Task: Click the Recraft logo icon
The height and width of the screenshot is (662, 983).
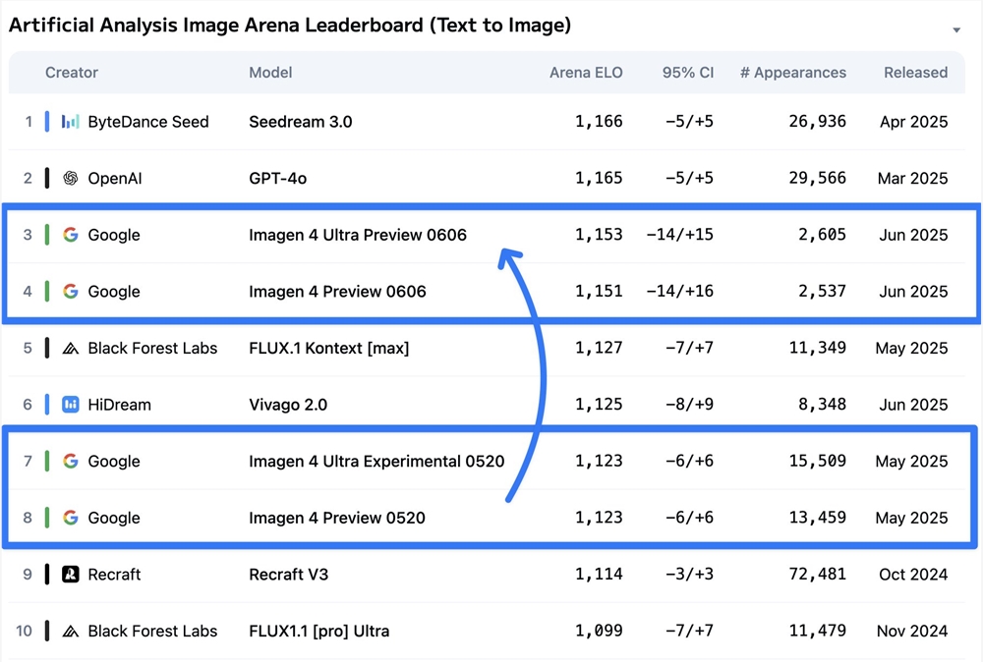Action: [x=70, y=575]
